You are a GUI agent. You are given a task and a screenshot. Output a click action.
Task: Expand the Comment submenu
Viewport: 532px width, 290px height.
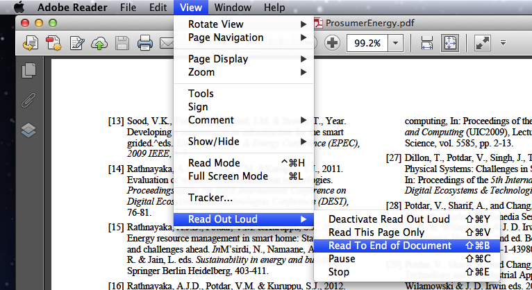(x=244, y=120)
